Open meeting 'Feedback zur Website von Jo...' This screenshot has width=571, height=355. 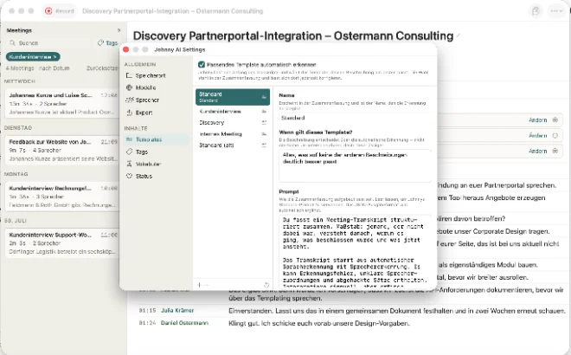tap(62, 150)
